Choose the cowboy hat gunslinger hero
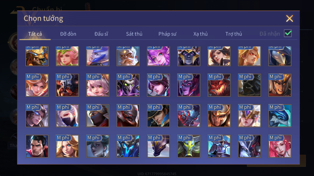 pos(158,116)
